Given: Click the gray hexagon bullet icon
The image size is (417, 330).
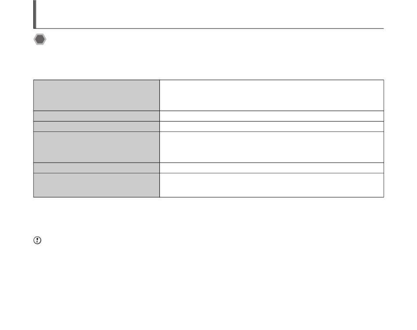Looking at the screenshot, I should tap(40, 40).
